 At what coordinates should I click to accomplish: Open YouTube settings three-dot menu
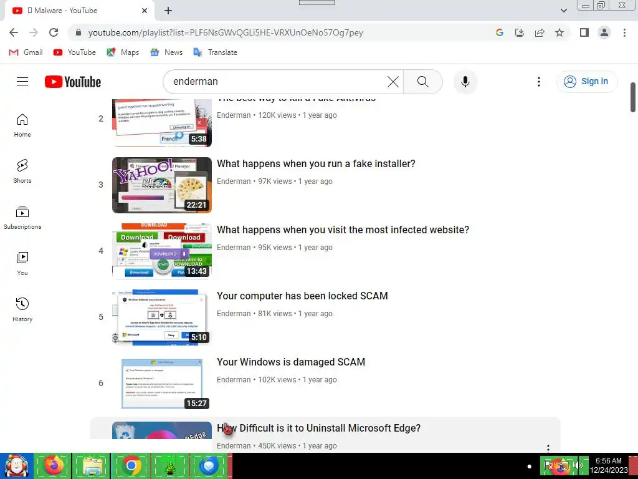click(x=539, y=82)
